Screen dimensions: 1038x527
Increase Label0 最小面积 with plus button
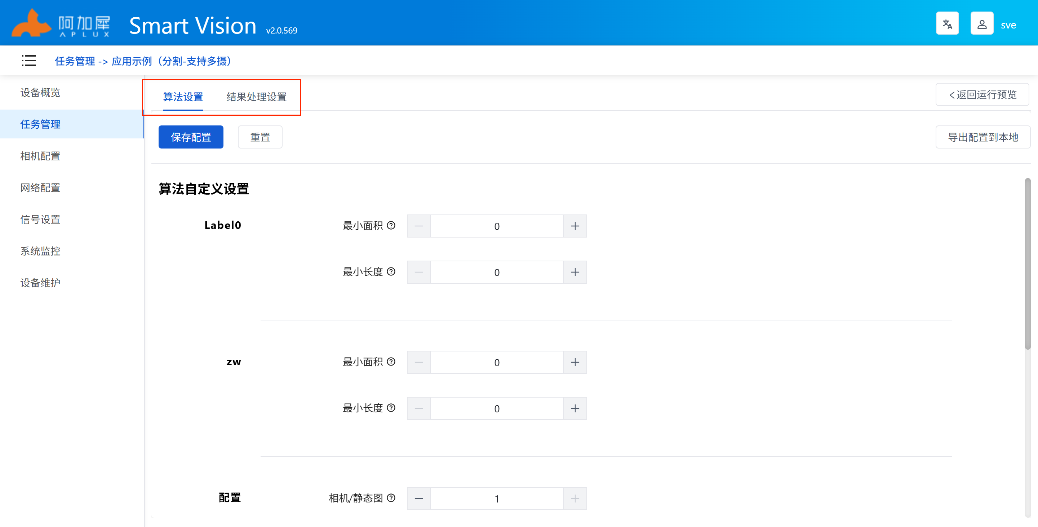coord(575,226)
